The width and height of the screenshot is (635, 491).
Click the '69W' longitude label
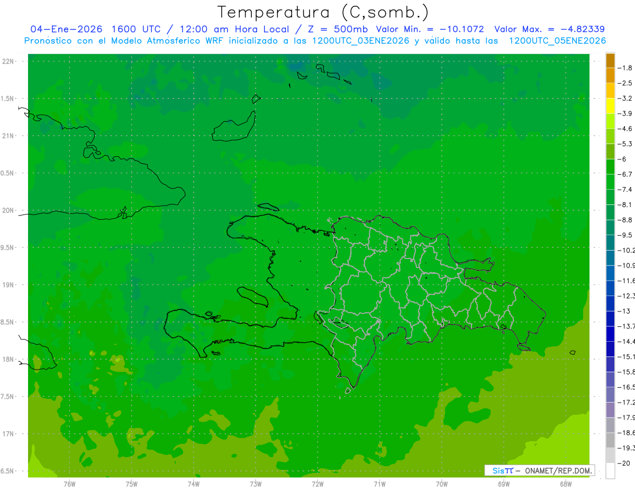click(503, 484)
